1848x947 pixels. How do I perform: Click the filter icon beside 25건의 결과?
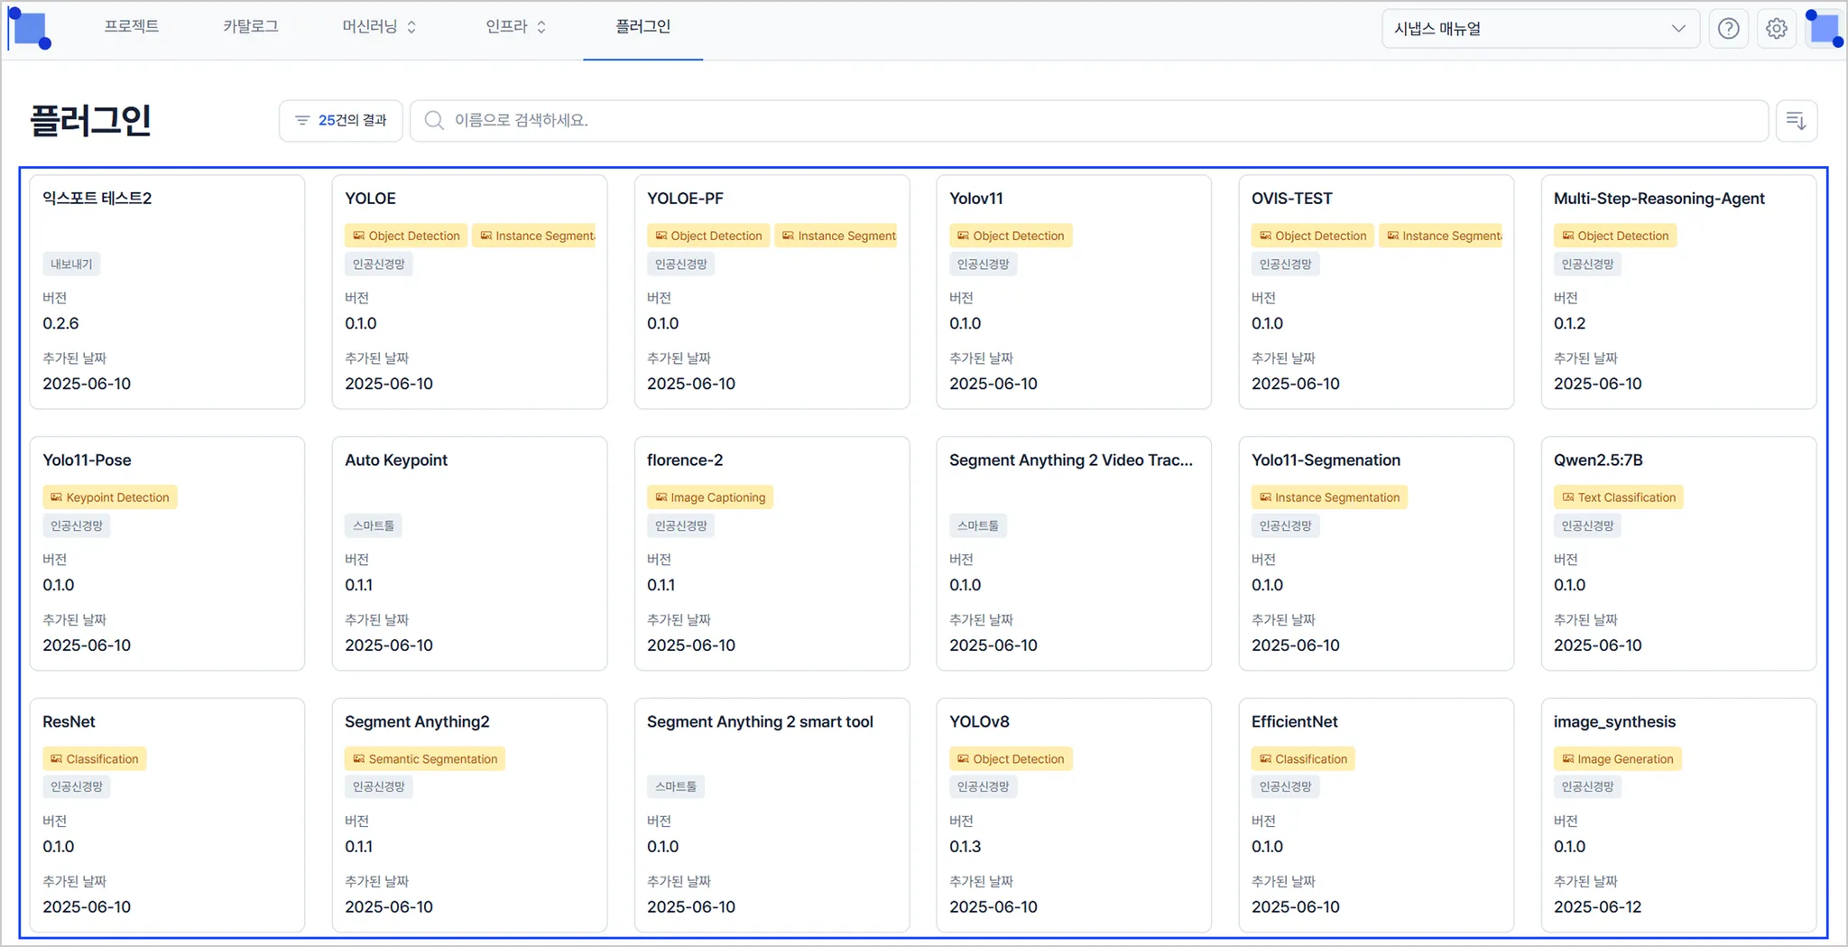pos(302,121)
